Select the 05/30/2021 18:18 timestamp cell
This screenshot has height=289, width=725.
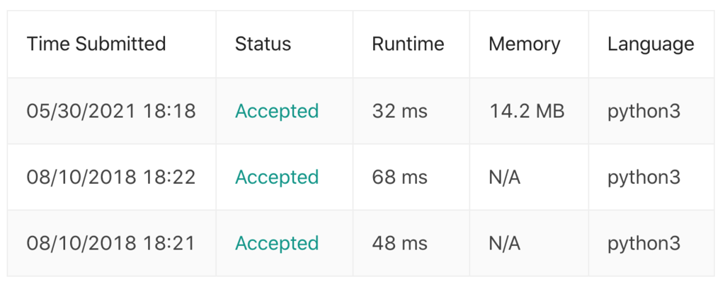point(111,111)
